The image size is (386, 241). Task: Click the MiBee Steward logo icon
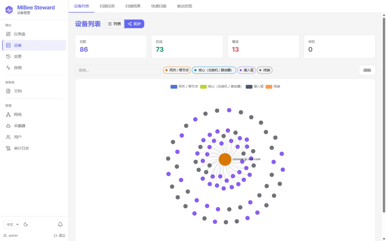[9, 10]
